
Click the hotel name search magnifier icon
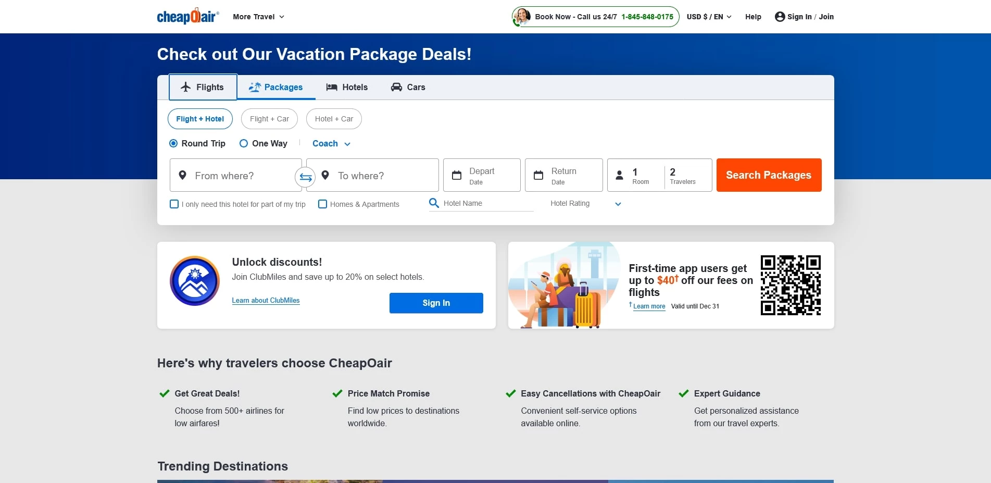click(x=434, y=203)
